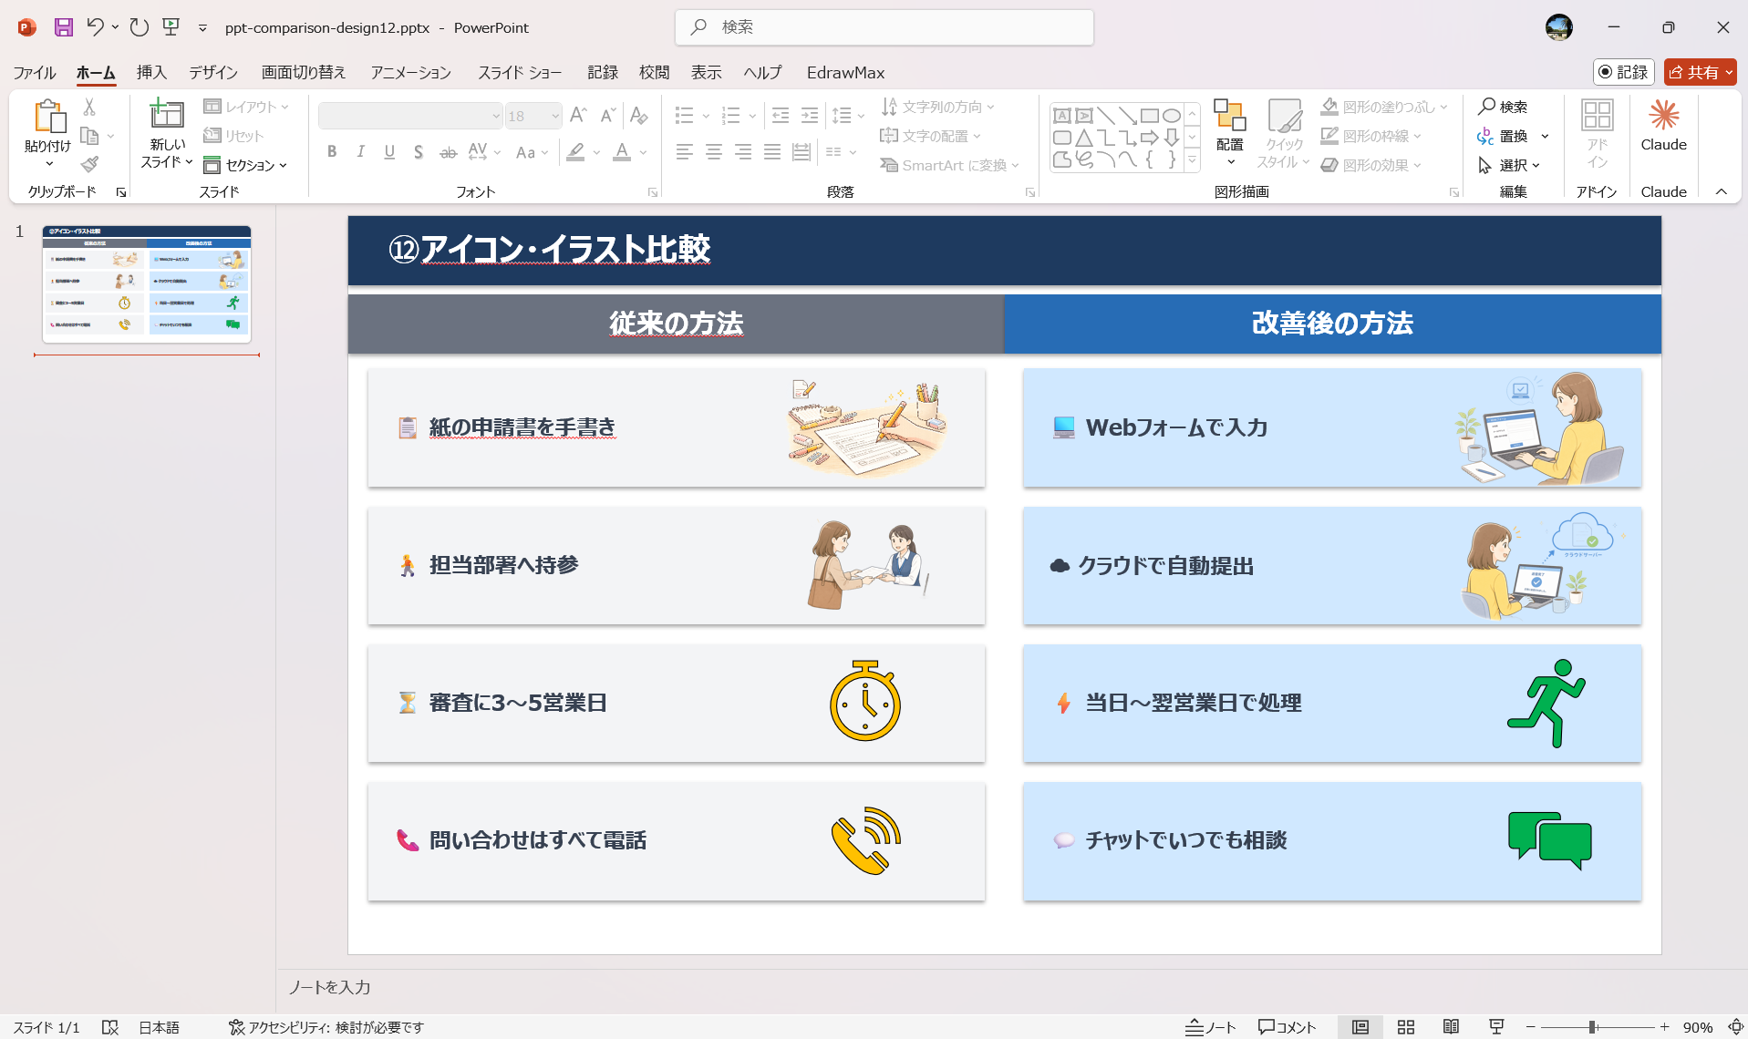Increase font size icon
Screen dimensions: 1748x1039
pos(577,116)
